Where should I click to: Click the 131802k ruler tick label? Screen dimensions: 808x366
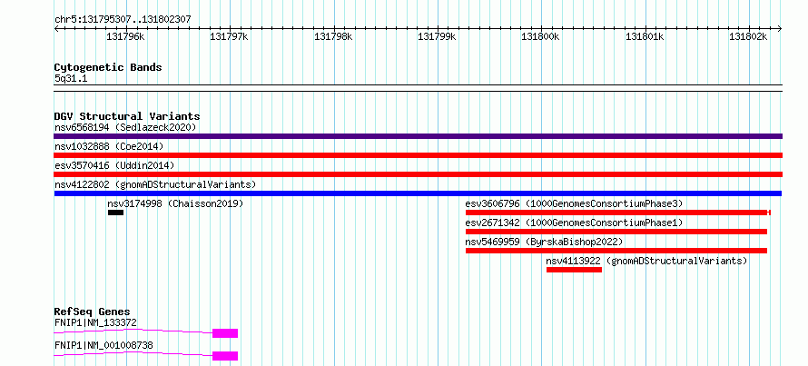click(749, 36)
